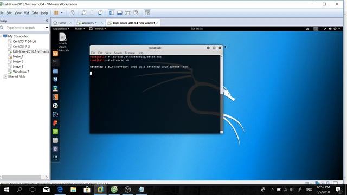Click the Kali clock showing Tue 08:38
Image resolution: width=347 pixels, height=195 pixels.
[197, 29]
